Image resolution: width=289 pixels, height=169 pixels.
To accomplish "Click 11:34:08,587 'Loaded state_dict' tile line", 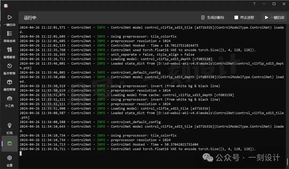I will (152, 115).
